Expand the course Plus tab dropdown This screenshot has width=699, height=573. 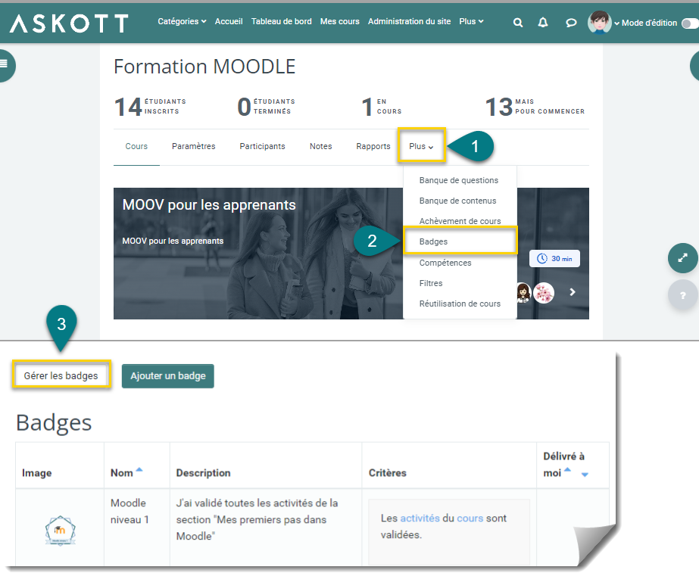coord(421,146)
